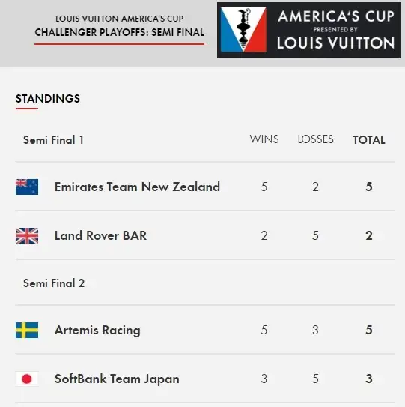This screenshot has height=407, width=405.
Task: Click the Sweden flag icon
Action: click(x=27, y=330)
